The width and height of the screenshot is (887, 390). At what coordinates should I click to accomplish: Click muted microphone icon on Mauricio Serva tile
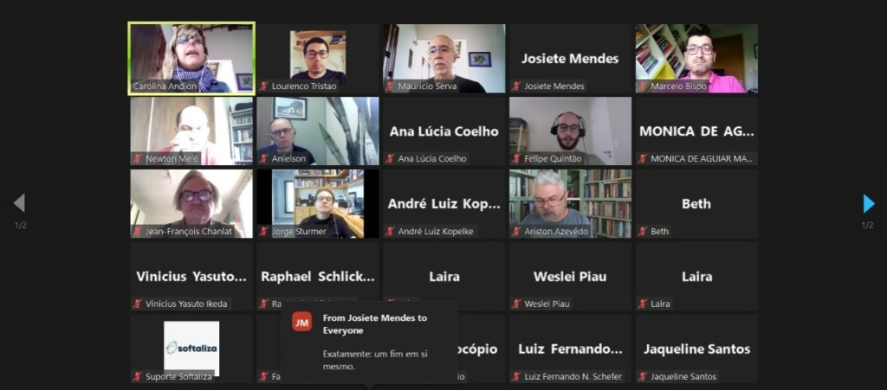coord(390,86)
